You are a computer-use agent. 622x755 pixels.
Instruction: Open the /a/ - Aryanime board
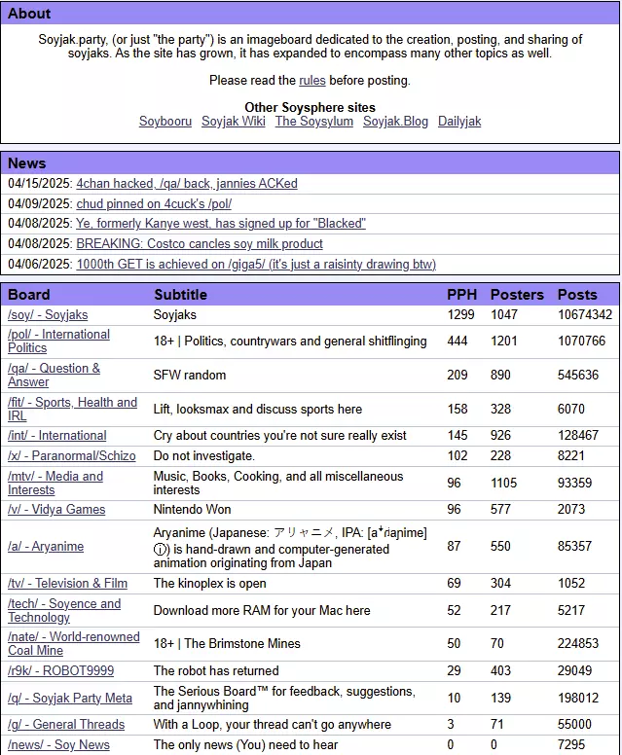(x=46, y=547)
